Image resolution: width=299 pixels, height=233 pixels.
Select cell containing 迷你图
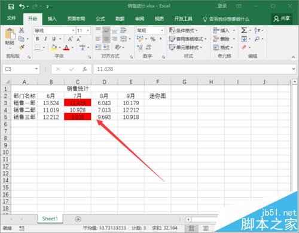157,96
